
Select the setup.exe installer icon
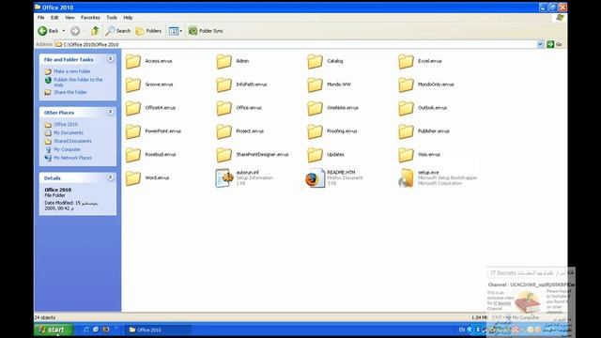coord(406,178)
